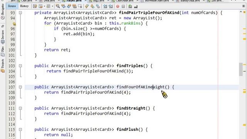
Task: Click the Find Previous Occurrence icon
Action: pyautogui.click(x=63, y=6)
